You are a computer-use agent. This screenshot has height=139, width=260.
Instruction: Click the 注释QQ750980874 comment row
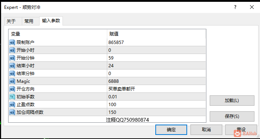(127, 120)
